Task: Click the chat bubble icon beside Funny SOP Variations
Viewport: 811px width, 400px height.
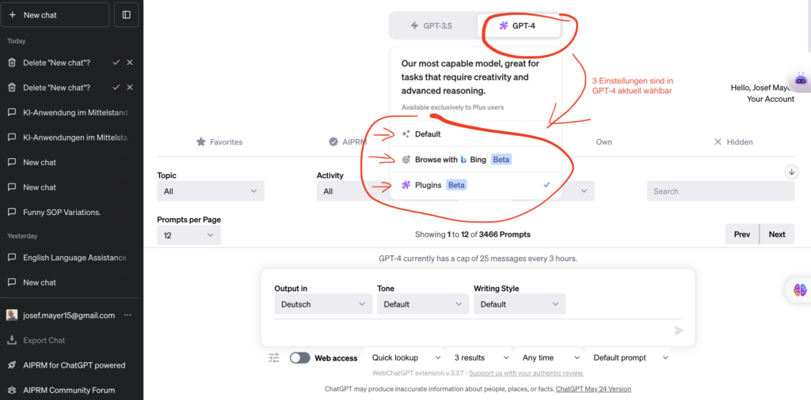Action: pyautogui.click(x=12, y=212)
